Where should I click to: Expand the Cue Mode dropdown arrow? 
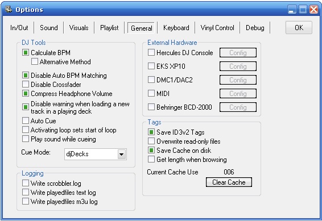122,154
